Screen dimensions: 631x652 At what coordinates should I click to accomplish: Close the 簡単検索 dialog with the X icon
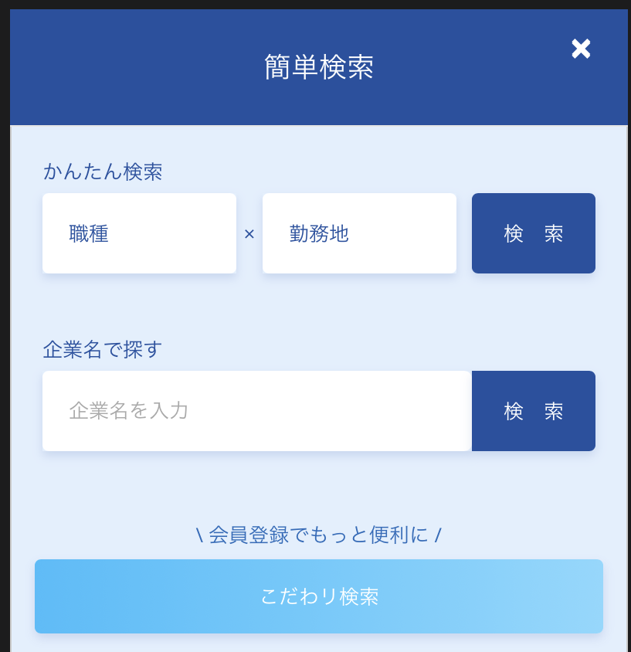point(581,49)
